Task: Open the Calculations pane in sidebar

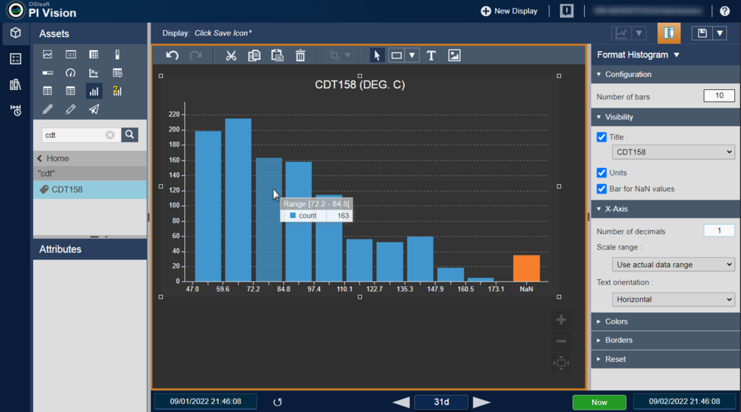Action: pyautogui.click(x=15, y=58)
